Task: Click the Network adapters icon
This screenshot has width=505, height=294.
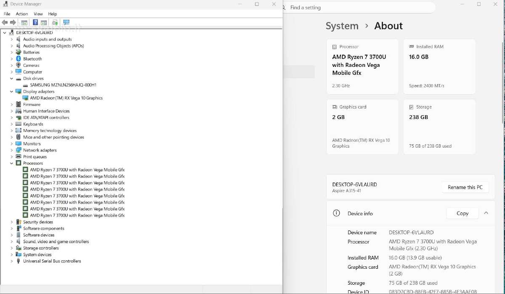Action: pos(19,150)
